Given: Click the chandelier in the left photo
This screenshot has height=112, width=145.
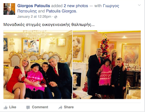Looking at the screenshot, I should tap(35, 35).
